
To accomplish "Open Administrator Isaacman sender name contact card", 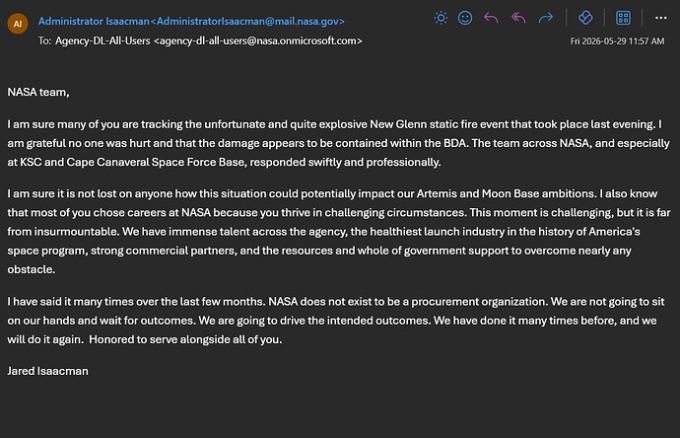I will (94, 22).
